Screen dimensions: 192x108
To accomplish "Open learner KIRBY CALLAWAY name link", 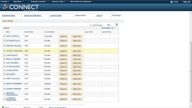I will pos(13,79).
